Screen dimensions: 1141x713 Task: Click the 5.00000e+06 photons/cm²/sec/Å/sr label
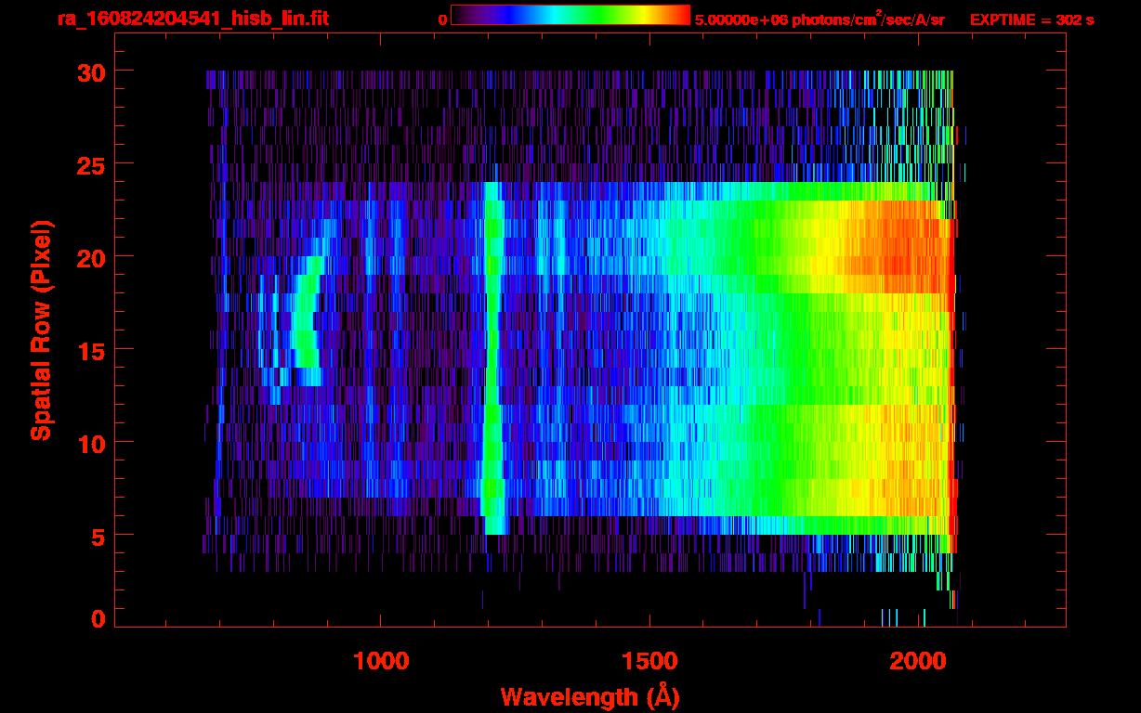[820, 18]
